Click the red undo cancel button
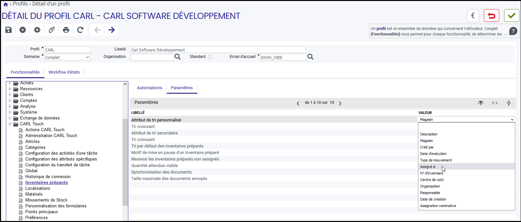Image resolution: width=521 pixels, height=222 pixels. 491,16
